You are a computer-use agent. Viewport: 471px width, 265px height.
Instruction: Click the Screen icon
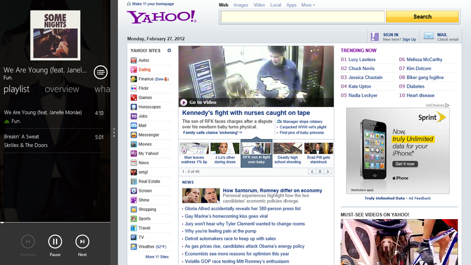click(x=134, y=191)
